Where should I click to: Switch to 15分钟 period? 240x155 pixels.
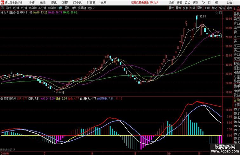click(33, 8)
